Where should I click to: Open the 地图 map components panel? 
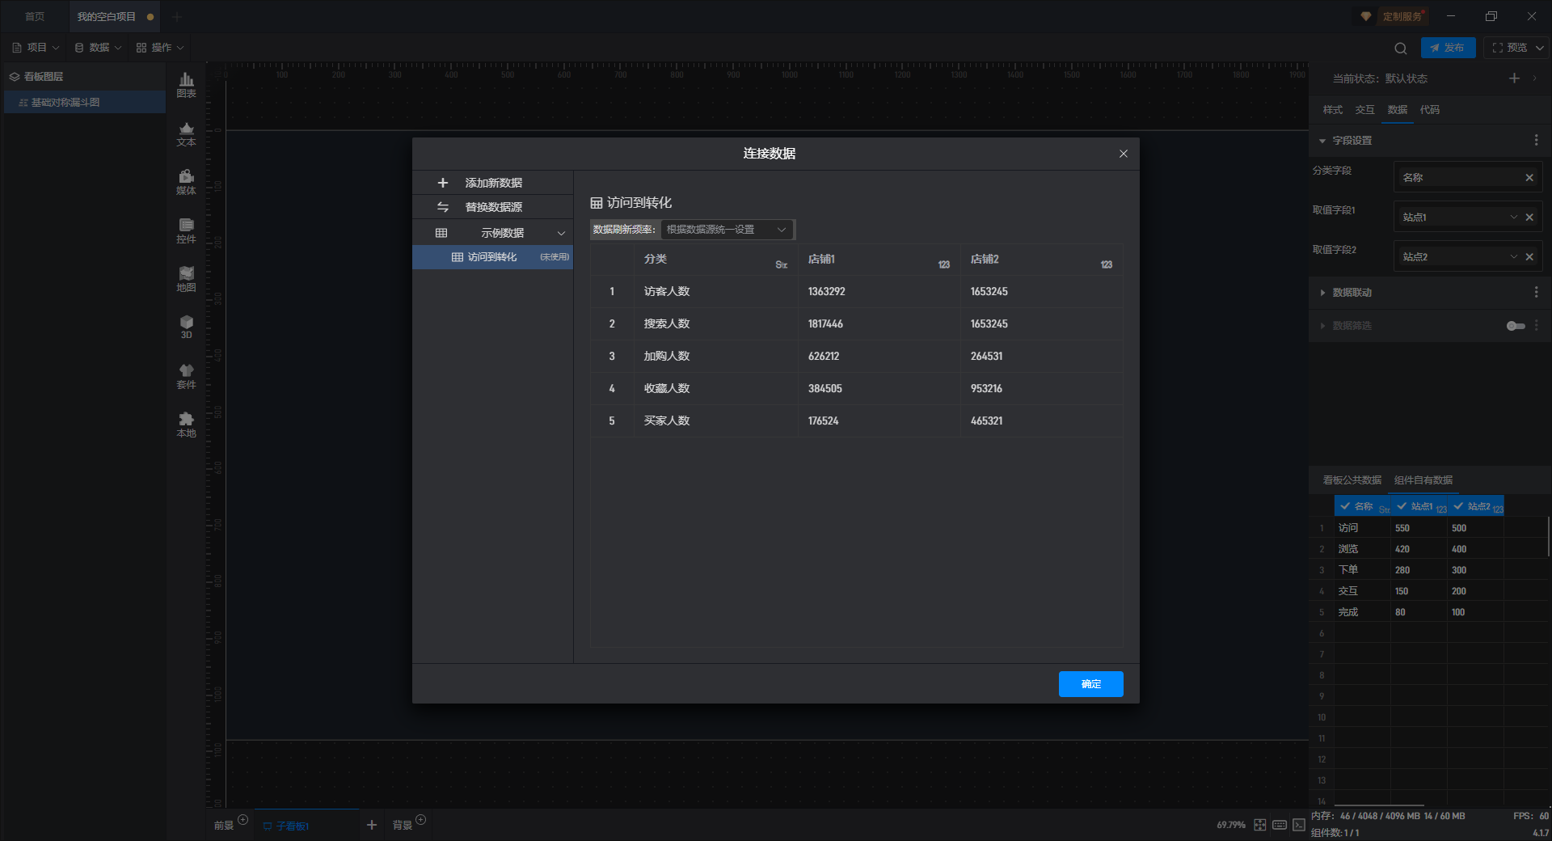[186, 279]
